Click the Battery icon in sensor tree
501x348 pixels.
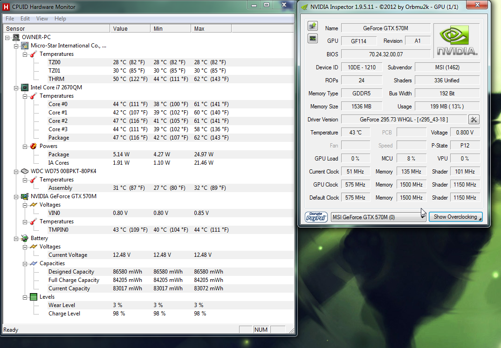(x=25, y=238)
